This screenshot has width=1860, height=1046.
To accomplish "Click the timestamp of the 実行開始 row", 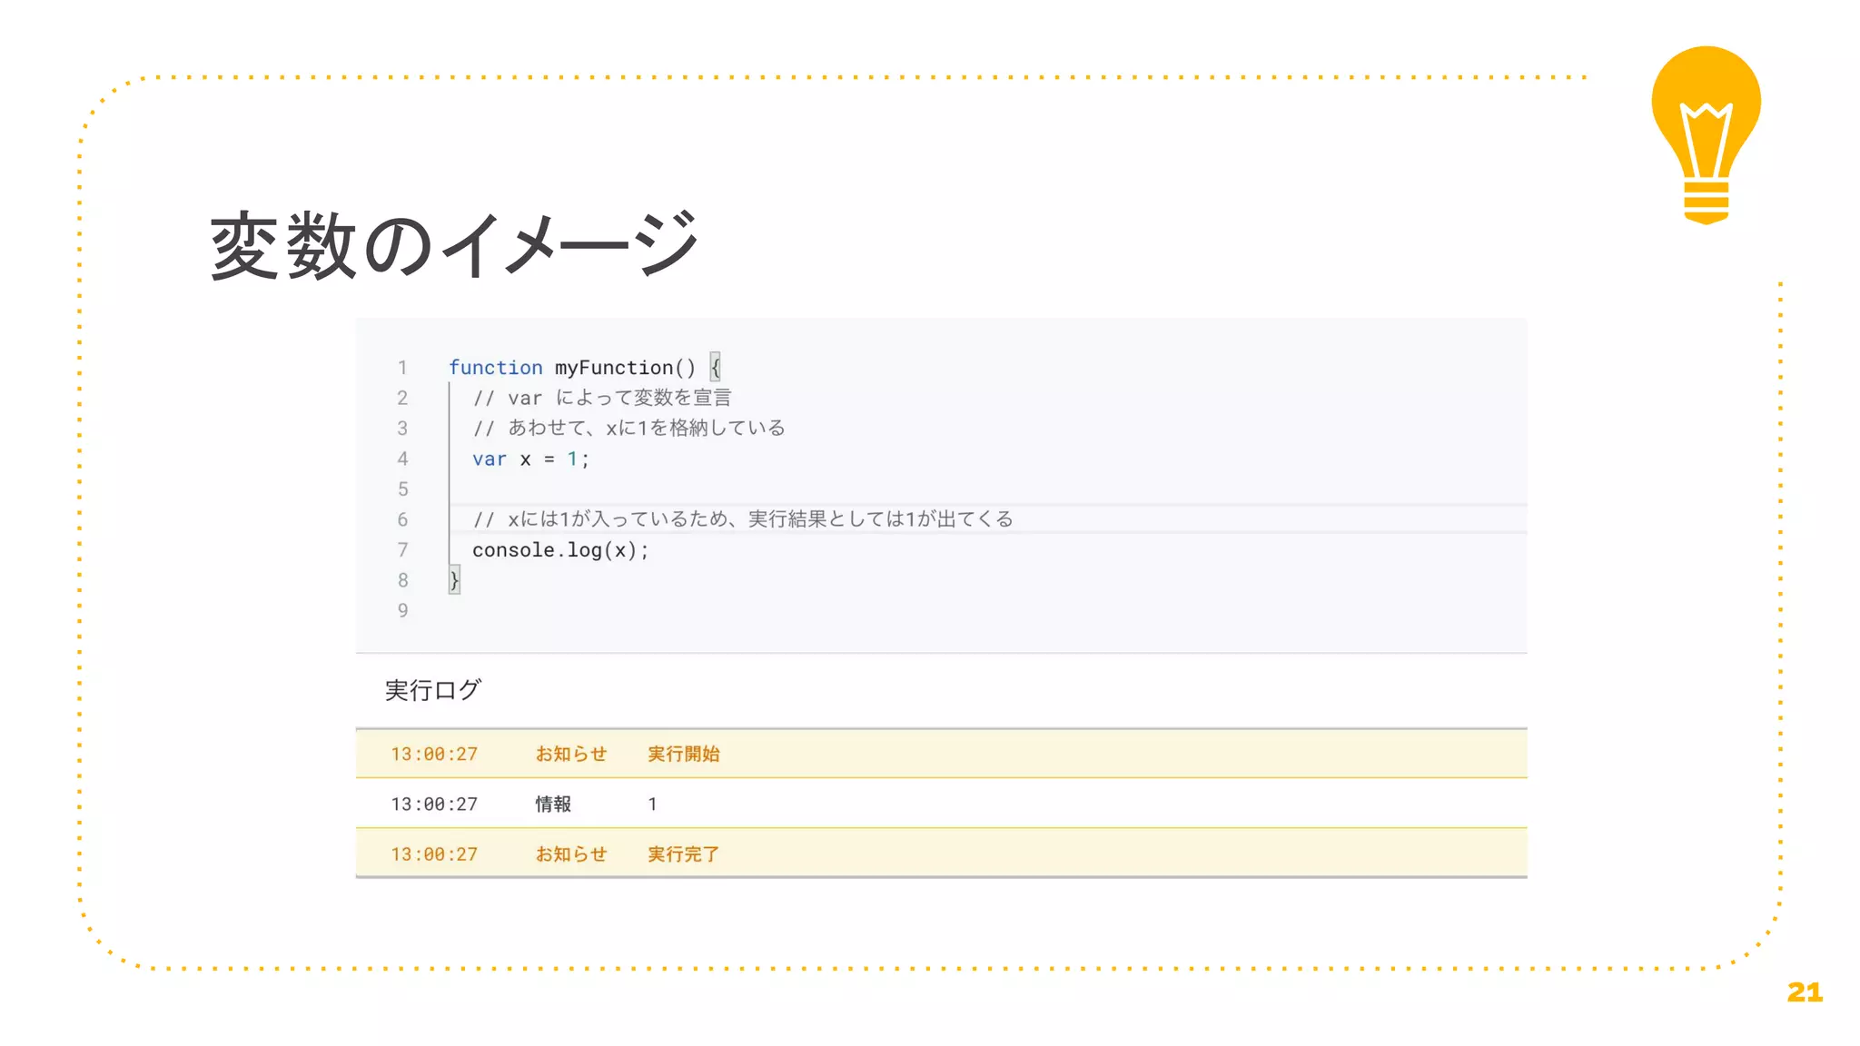I will click(434, 755).
